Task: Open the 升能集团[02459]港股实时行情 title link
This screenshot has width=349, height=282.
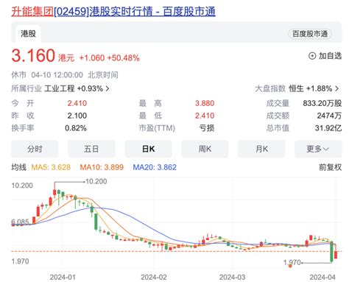Action: click(113, 12)
